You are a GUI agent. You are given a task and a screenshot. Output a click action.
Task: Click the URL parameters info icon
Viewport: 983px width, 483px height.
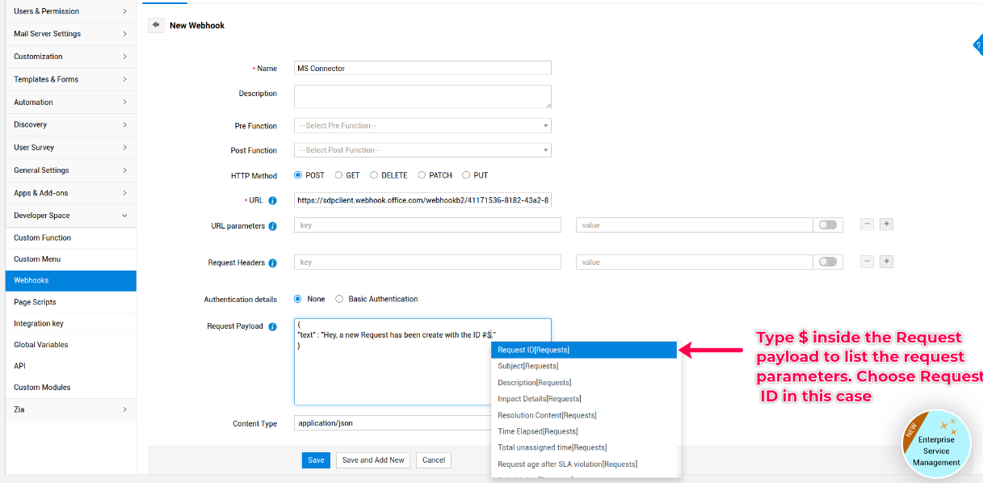click(272, 226)
